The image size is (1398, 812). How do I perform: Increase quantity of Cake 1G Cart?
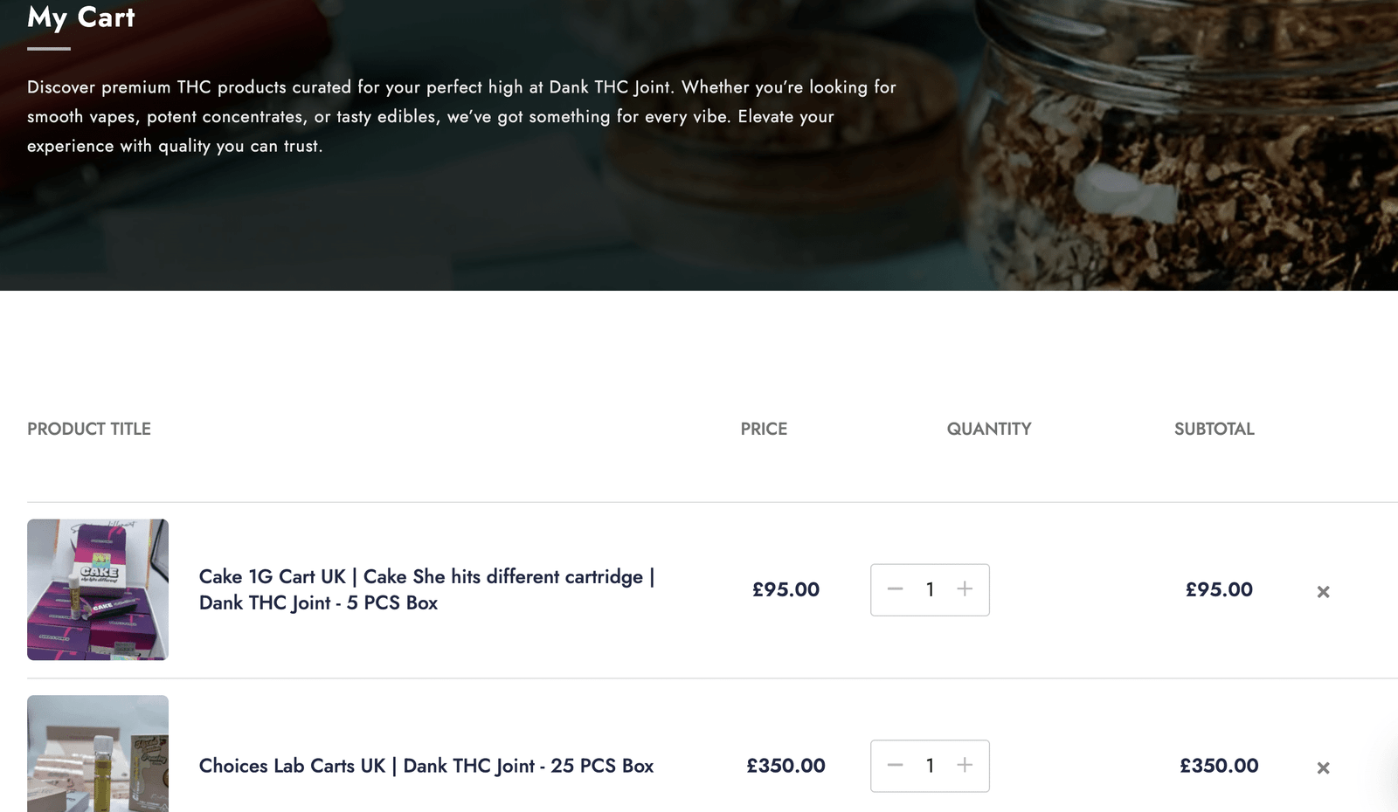[965, 589]
